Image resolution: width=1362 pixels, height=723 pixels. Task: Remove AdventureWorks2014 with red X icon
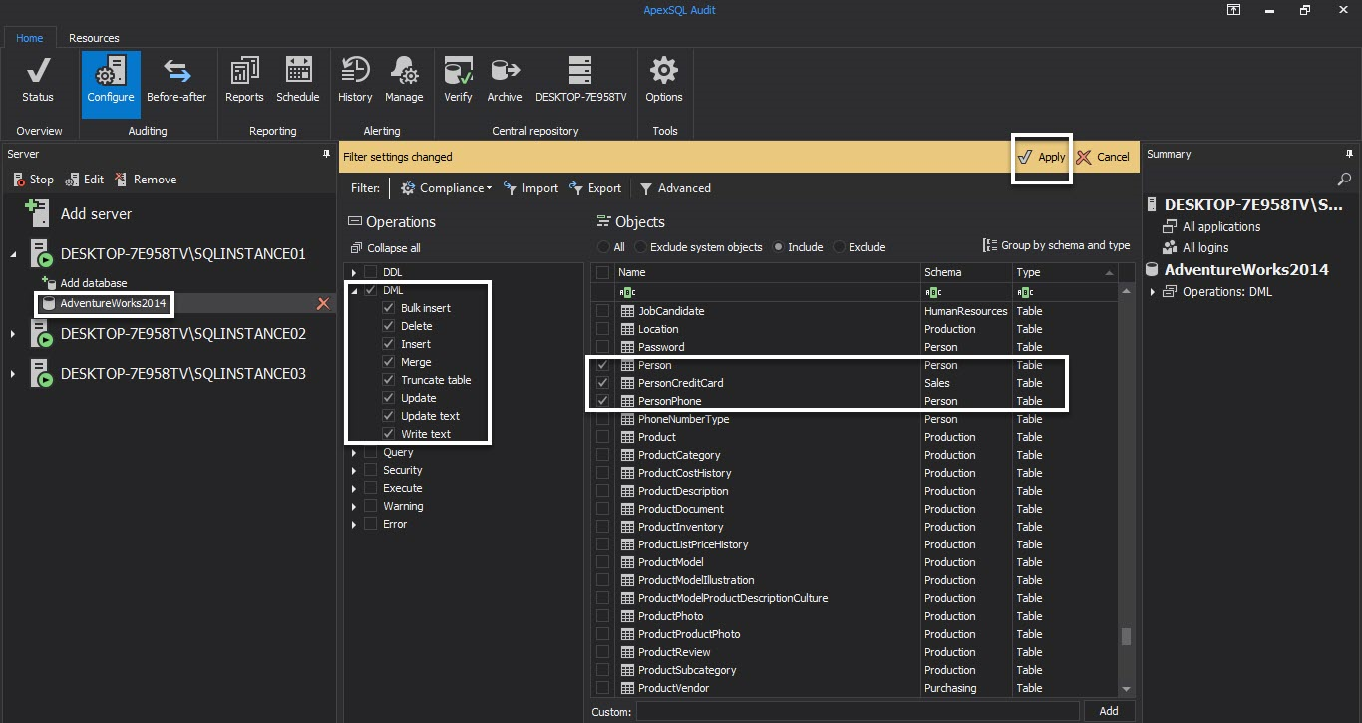[323, 303]
